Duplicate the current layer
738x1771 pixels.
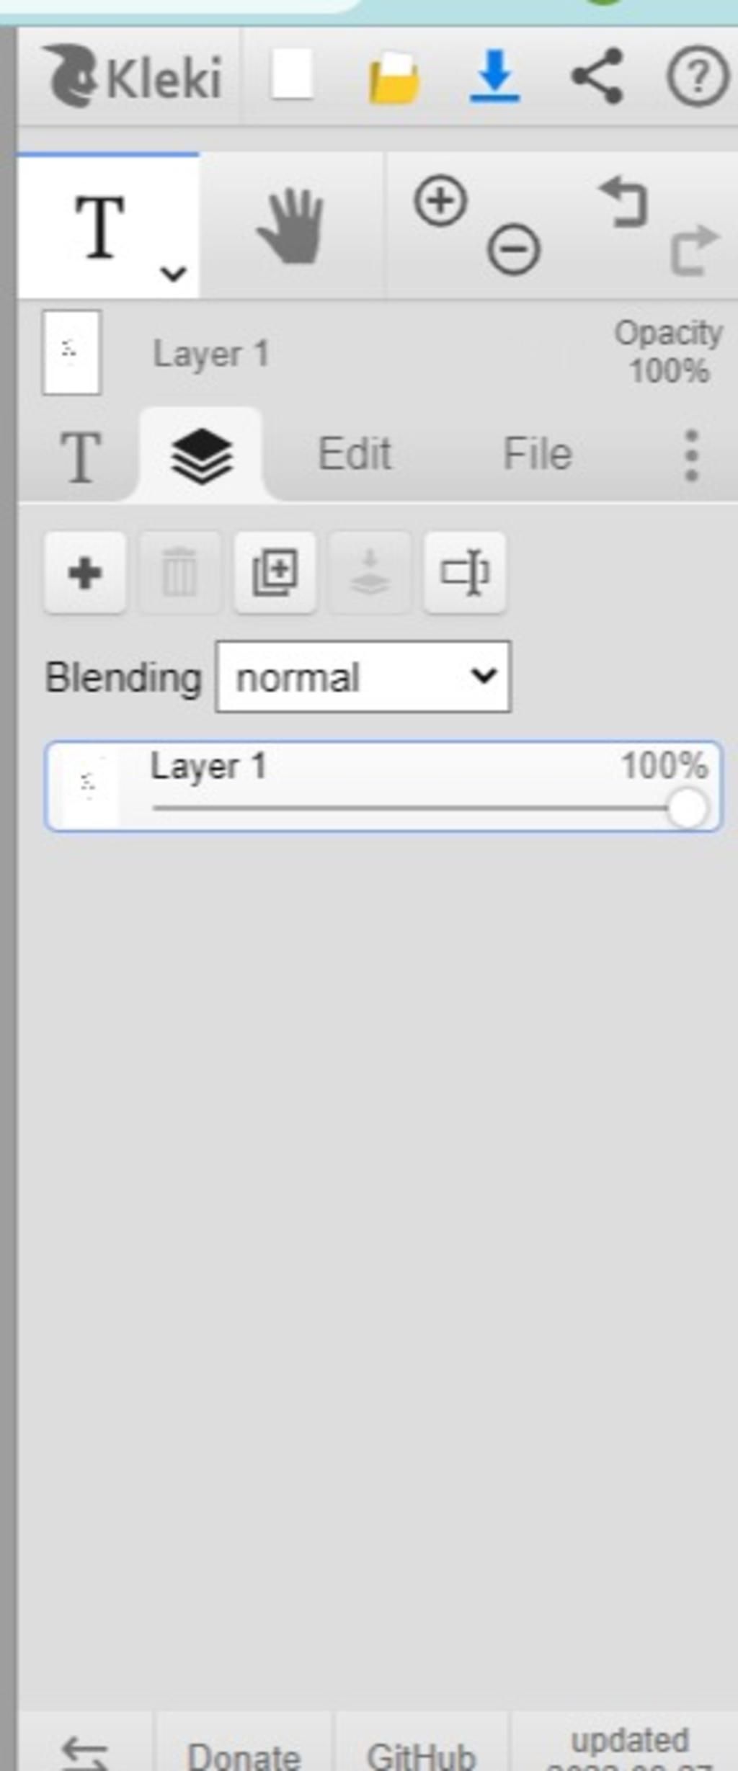click(x=275, y=574)
